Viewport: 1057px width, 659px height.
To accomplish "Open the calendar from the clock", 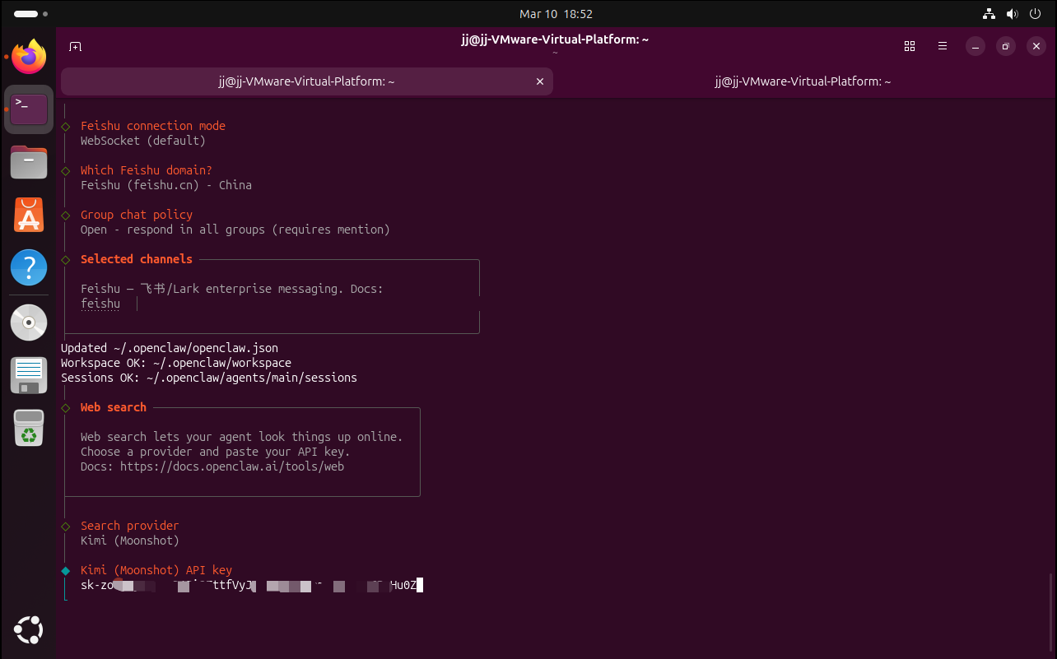I will [x=556, y=14].
